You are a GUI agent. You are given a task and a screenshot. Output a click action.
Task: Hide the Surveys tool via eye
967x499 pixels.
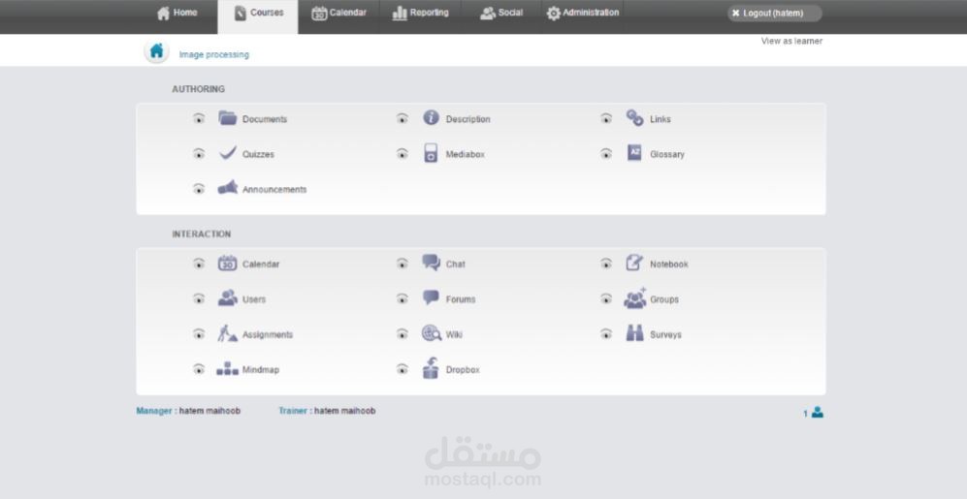tap(606, 334)
